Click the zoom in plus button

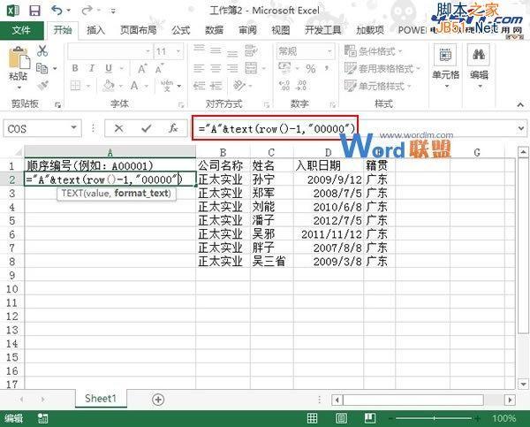(x=477, y=418)
